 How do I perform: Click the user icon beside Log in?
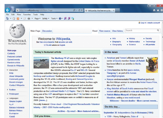[139, 23]
